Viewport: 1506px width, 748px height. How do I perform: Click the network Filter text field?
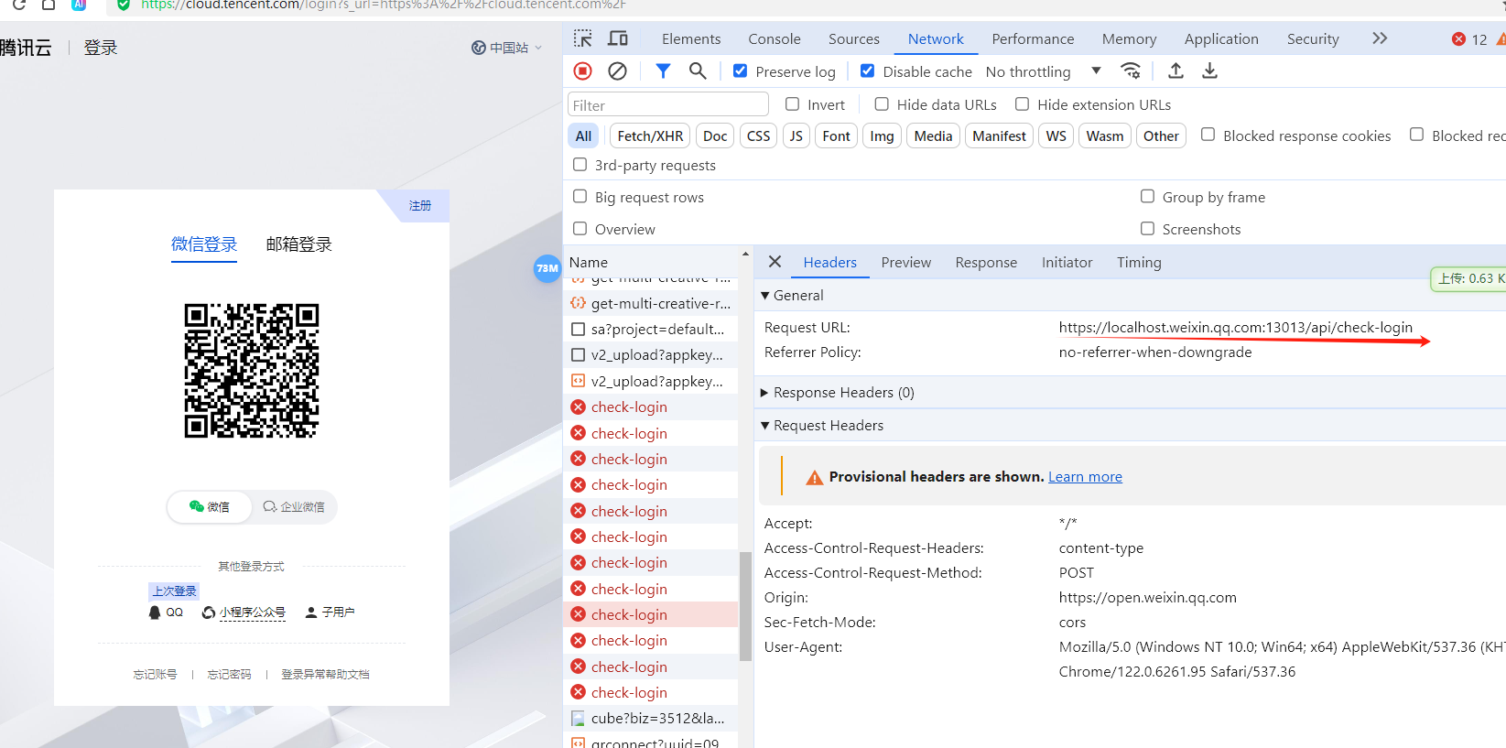coord(667,105)
